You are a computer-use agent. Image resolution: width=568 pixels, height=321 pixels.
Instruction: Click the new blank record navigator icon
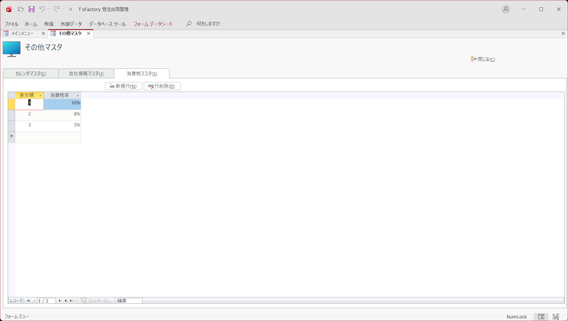(72, 301)
